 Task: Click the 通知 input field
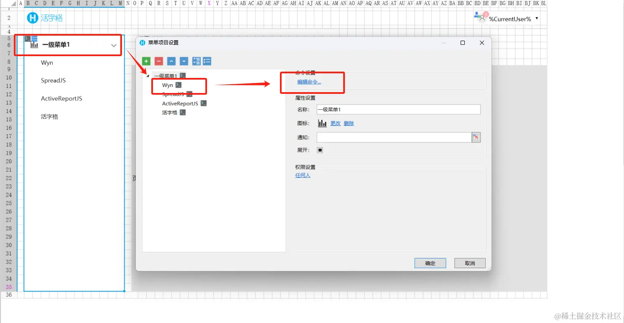[394, 137]
